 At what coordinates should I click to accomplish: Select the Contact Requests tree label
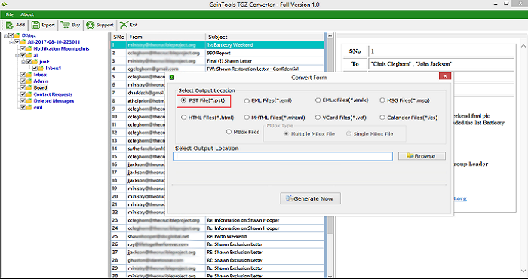coord(53,94)
